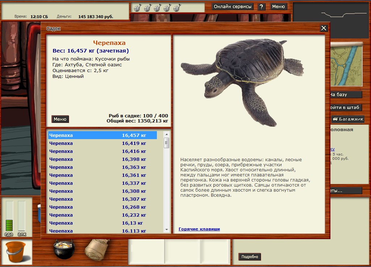The height and width of the screenshot is (267, 371).
Task: Open the top-right Меню button
Action: coord(278,7)
